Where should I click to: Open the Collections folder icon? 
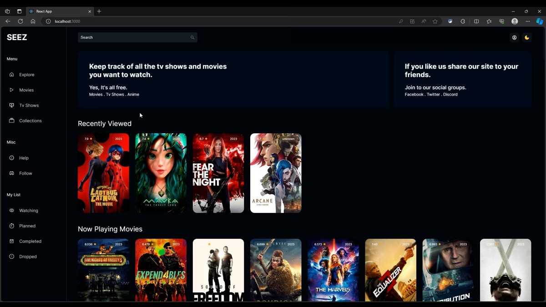(11, 121)
